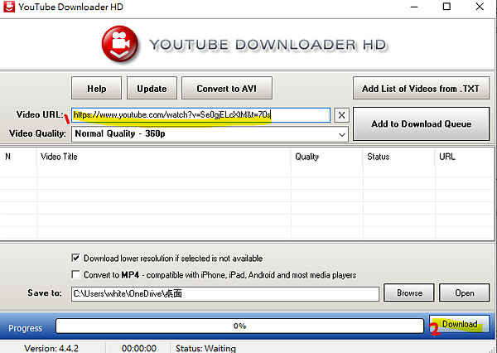The height and width of the screenshot is (353, 497).
Task: Start the download with the Download button
Action: (x=459, y=324)
